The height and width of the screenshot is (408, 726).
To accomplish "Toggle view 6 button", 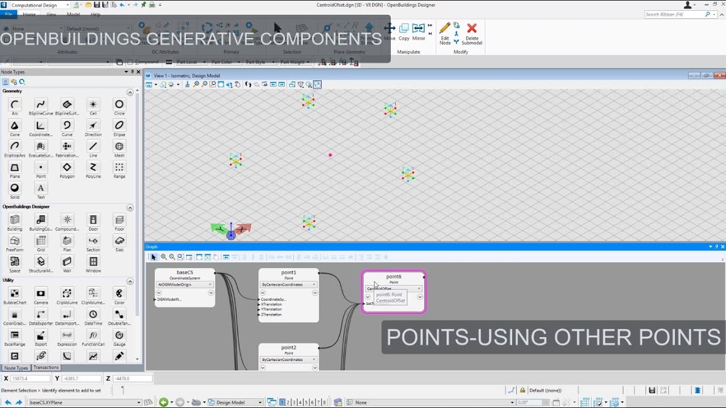I will [312, 402].
